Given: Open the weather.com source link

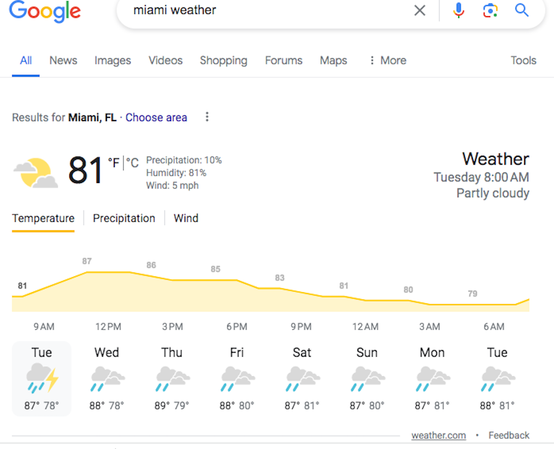Looking at the screenshot, I should click(x=439, y=435).
